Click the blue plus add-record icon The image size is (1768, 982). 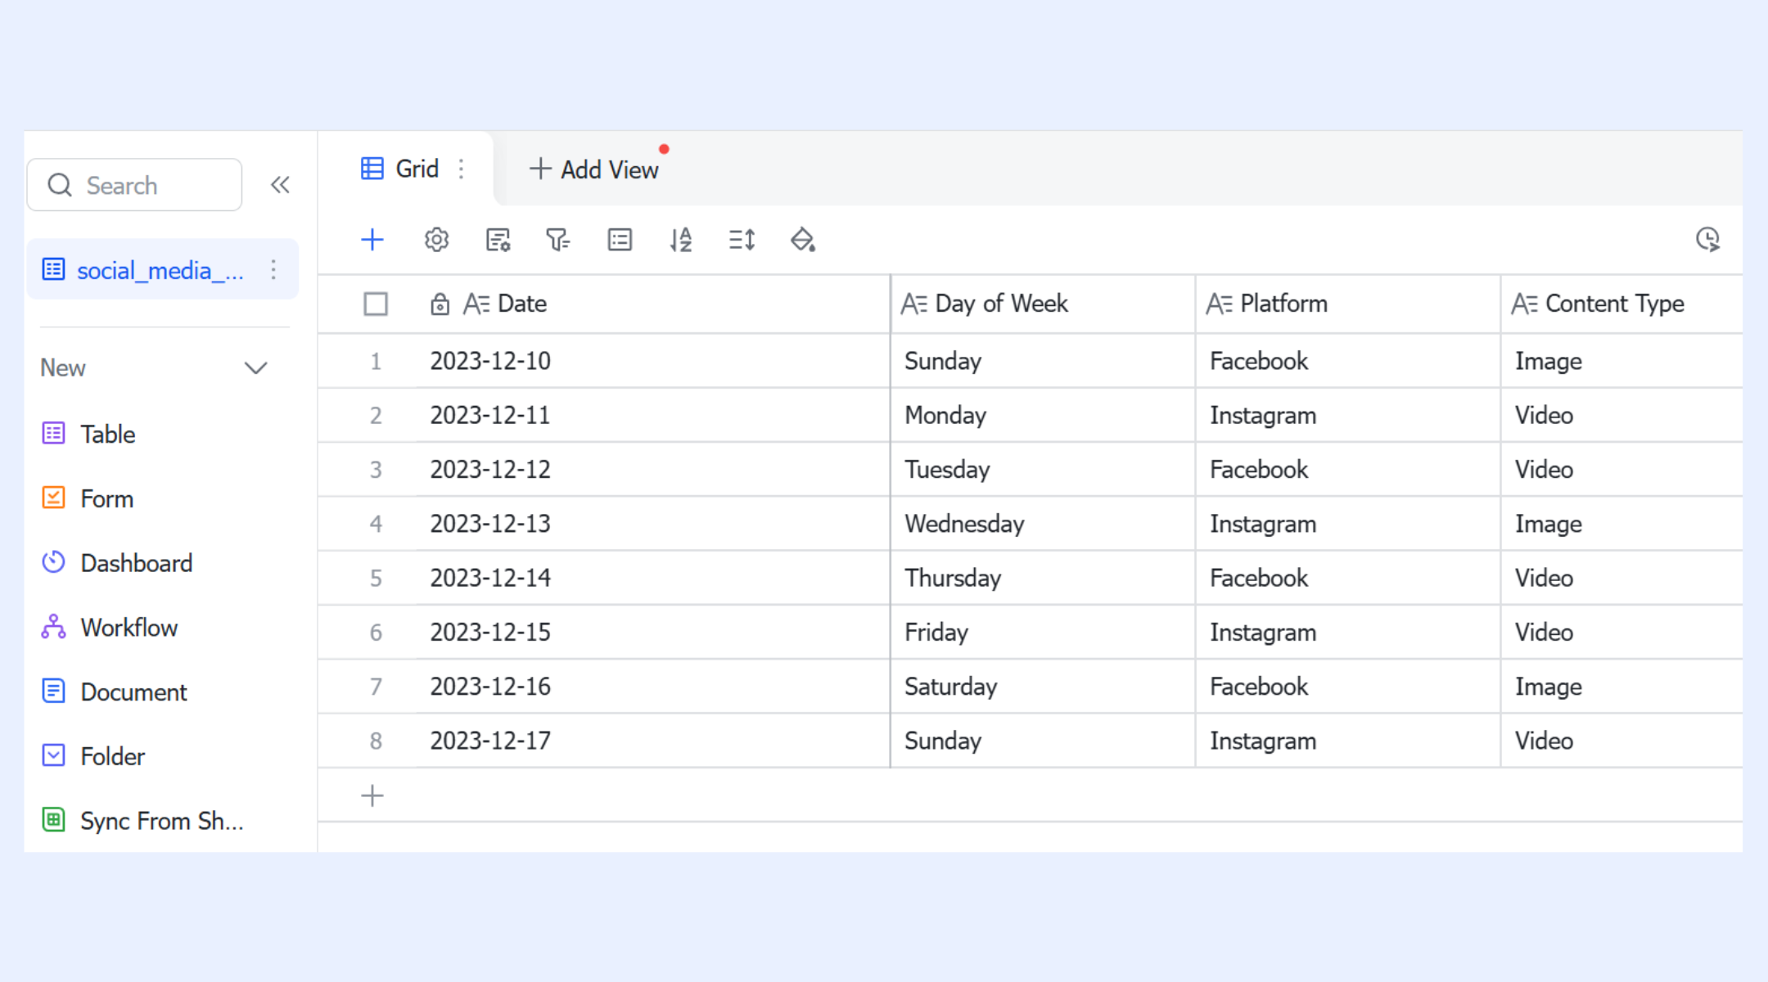(372, 240)
